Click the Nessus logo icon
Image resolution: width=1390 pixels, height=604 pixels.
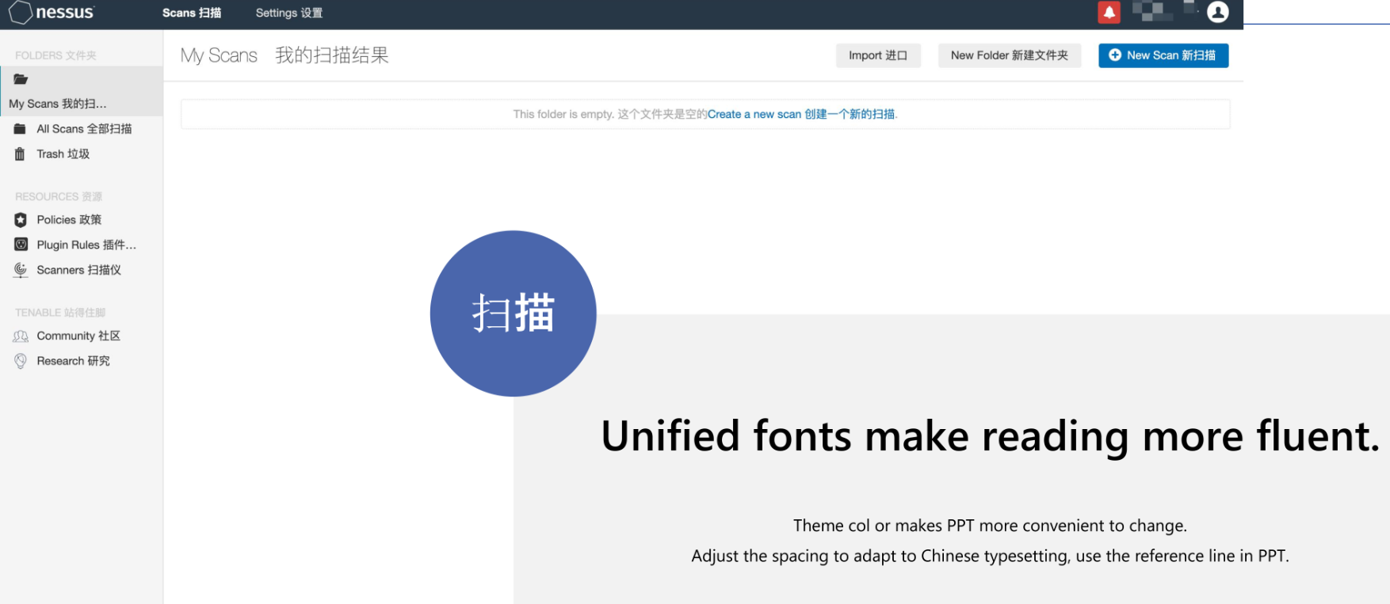point(21,13)
